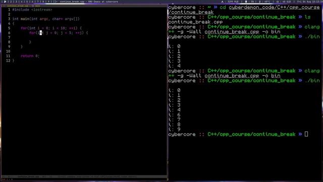Switch to workspace 2 in the top bar
Viewport: 323px width, 182px height.
pos(11,2)
